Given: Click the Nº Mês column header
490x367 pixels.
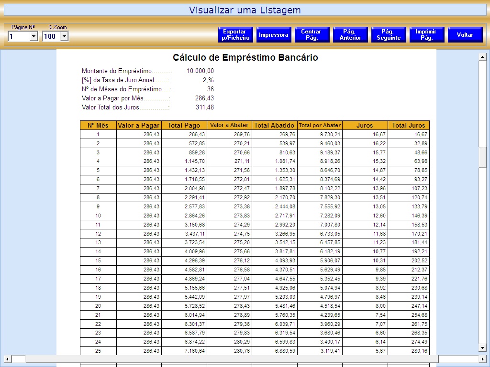Looking at the screenshot, I should pos(98,125).
